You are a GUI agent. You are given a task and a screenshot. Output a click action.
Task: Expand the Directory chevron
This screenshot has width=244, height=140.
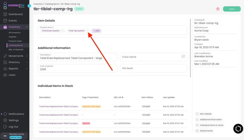coord(27,62)
